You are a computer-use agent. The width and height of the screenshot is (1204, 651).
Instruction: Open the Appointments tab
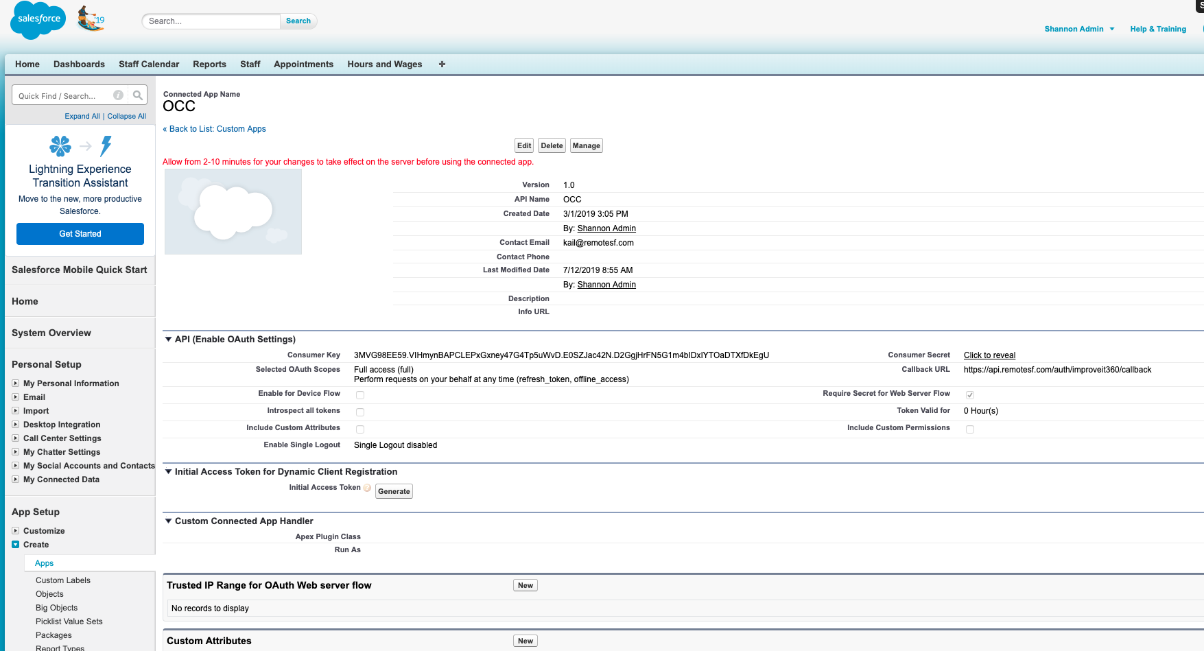pyautogui.click(x=303, y=64)
